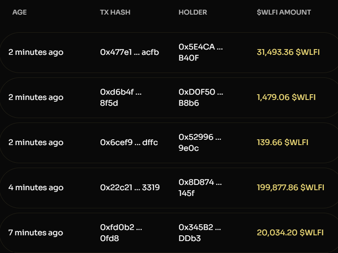Viewport: 338px width, 253px height.
Task: Open transaction hash 0x477e1 ... acfb
Action: [x=129, y=52]
